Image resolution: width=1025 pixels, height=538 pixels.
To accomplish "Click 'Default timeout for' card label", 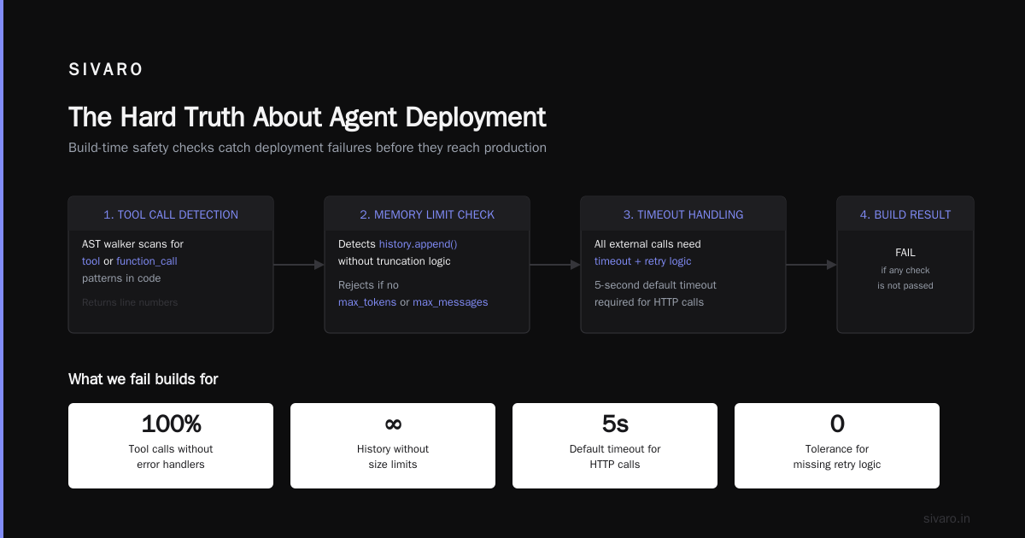I will [615, 449].
